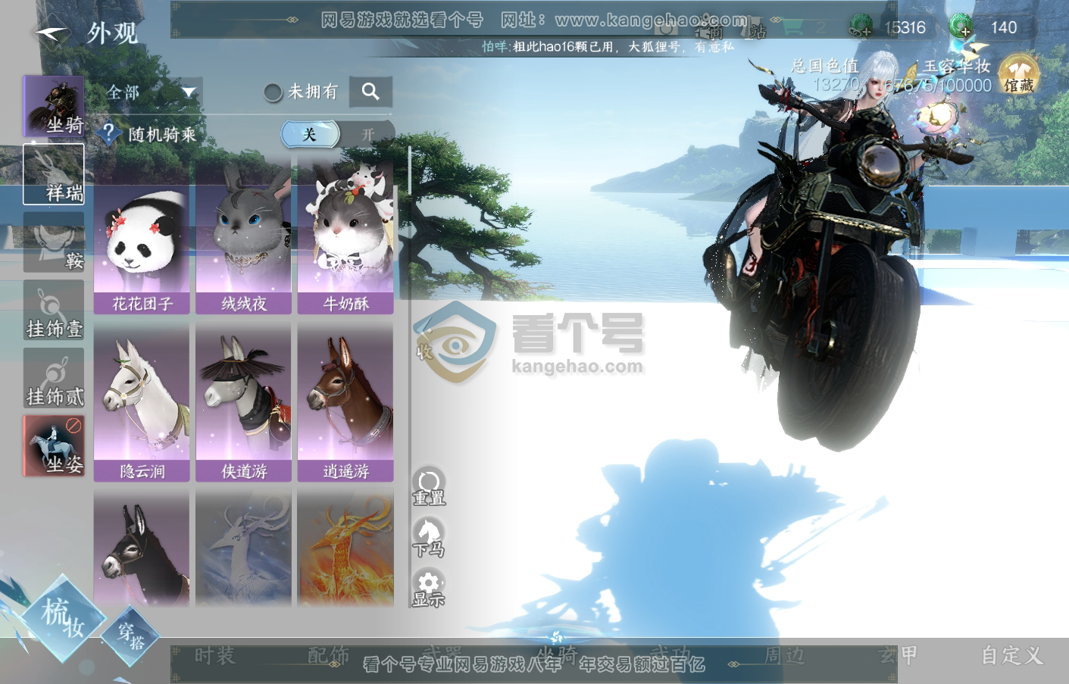Open the 挂饰壹 accessory slot

[54, 311]
